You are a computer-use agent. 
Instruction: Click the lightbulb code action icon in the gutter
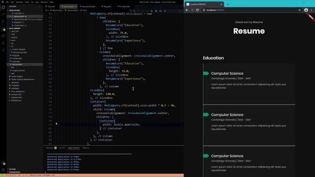coord(57,124)
